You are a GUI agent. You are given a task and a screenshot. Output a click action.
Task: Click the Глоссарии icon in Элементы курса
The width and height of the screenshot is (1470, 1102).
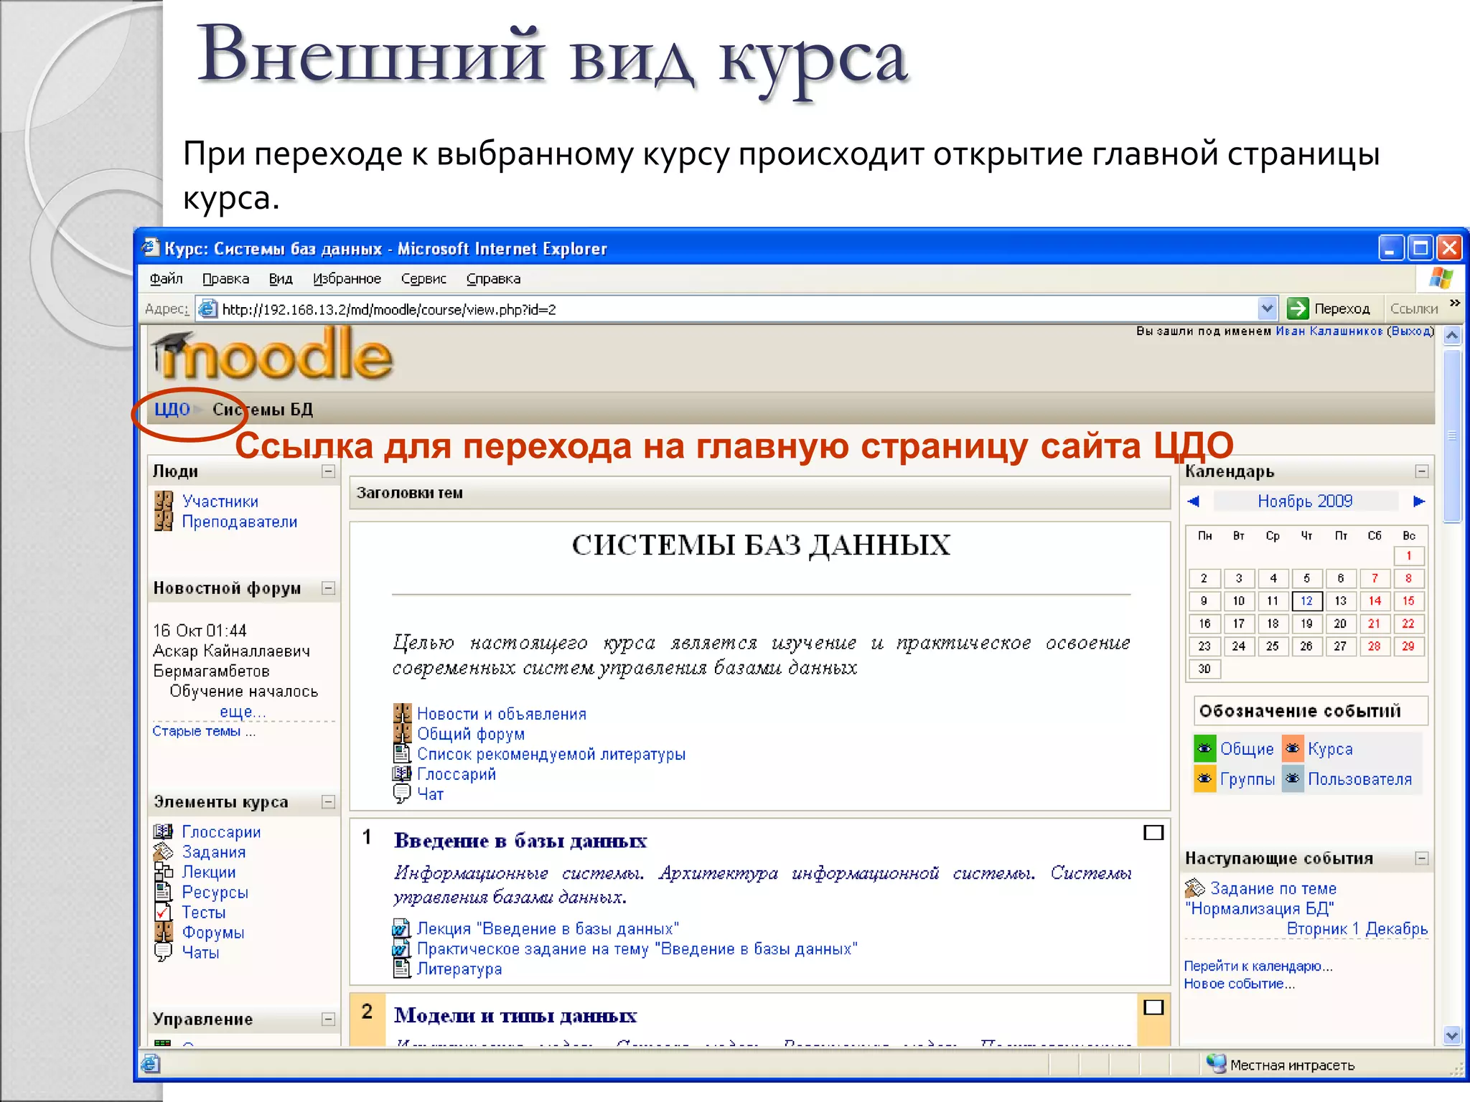[x=164, y=832]
